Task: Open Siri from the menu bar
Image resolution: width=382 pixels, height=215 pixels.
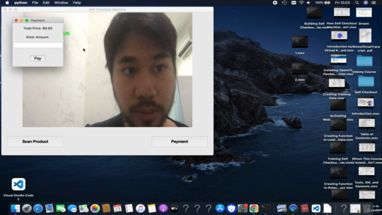Action: click(366, 2)
